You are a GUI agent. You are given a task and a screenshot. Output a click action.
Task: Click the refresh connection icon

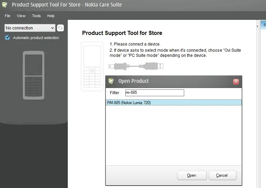click(x=60, y=28)
